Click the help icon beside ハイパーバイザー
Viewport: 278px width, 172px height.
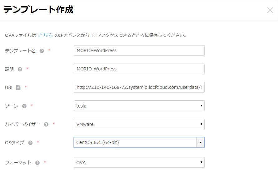pyautogui.click(x=46, y=124)
